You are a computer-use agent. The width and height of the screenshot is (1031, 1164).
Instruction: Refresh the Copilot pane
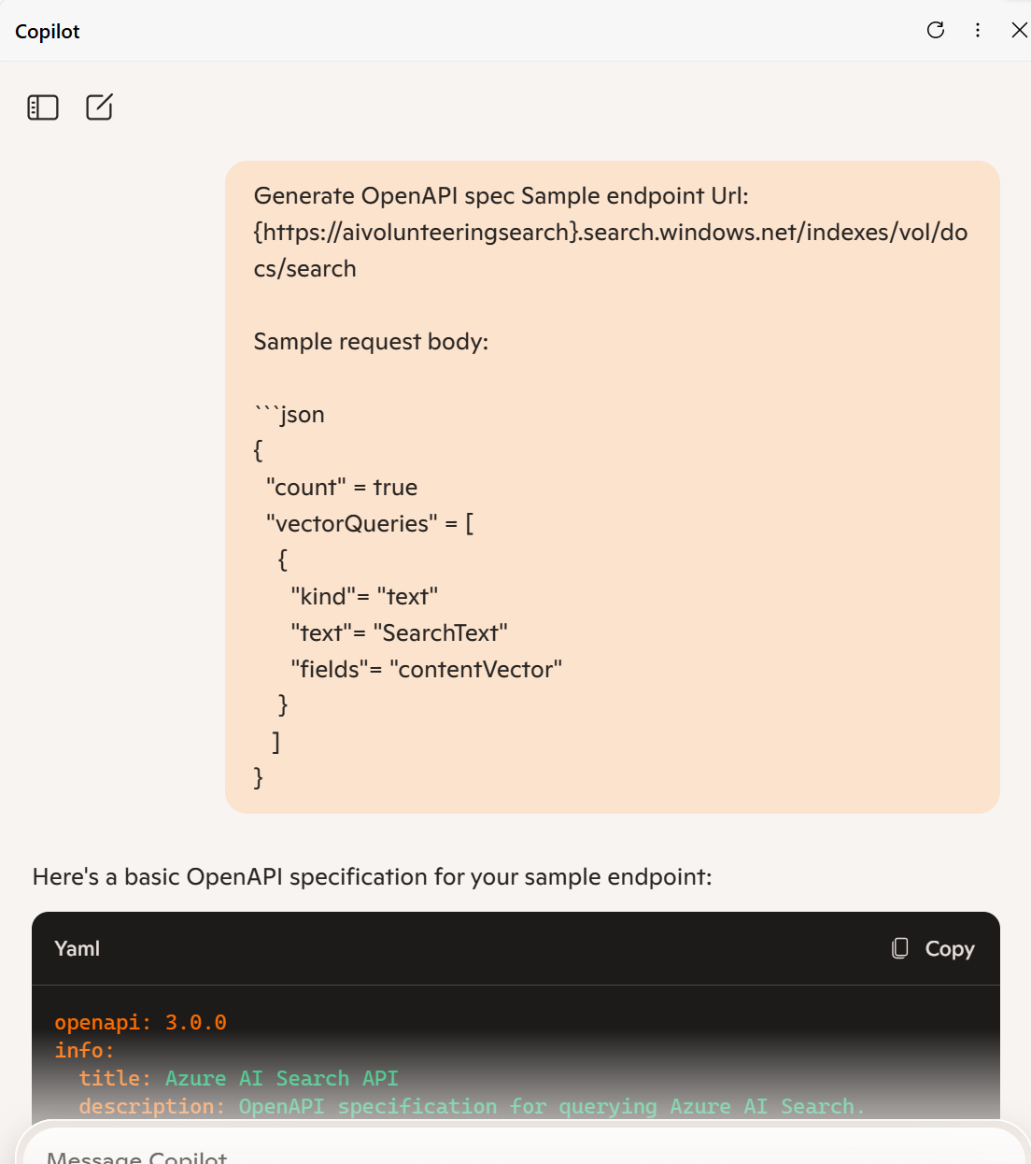(x=935, y=30)
